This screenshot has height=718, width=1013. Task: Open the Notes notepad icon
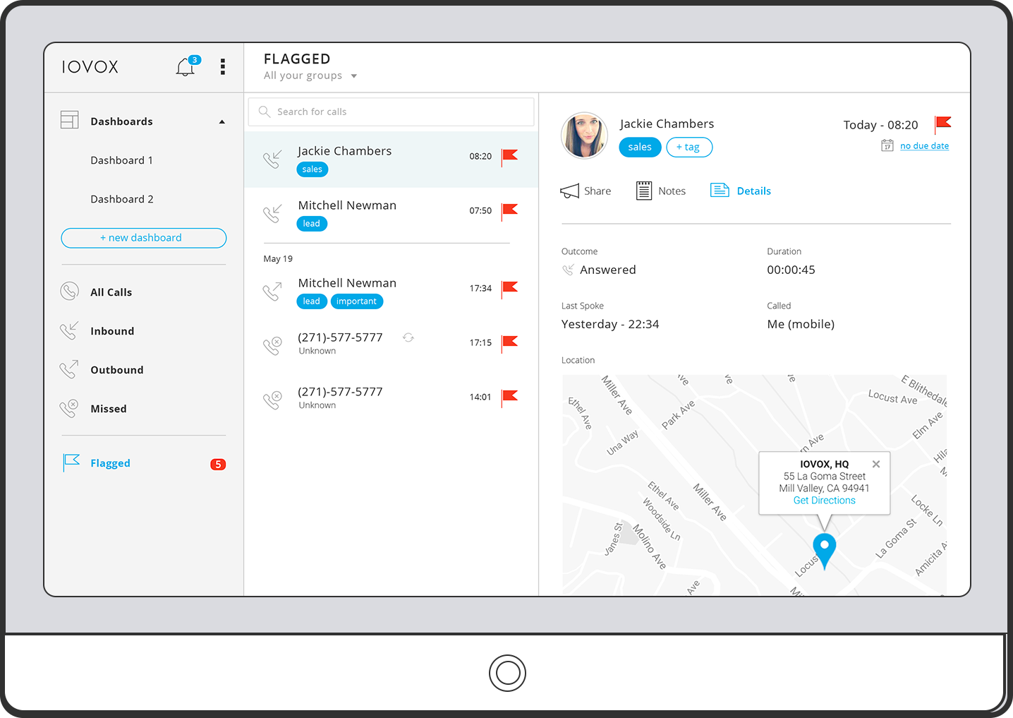[x=644, y=190]
